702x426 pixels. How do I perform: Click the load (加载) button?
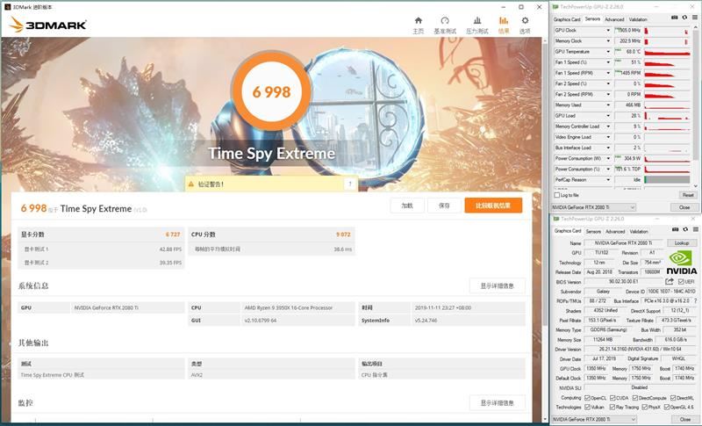pyautogui.click(x=407, y=206)
